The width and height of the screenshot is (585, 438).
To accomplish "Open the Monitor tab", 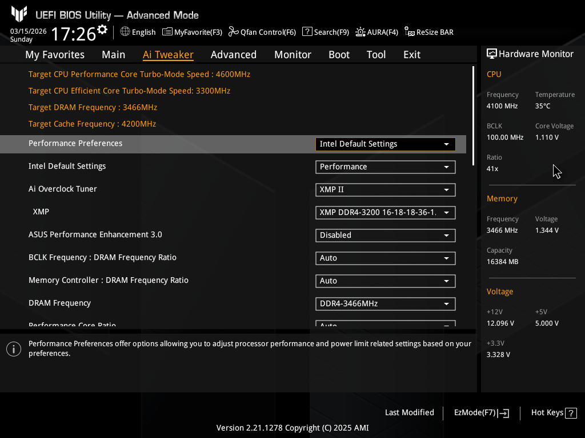I will 292,55.
